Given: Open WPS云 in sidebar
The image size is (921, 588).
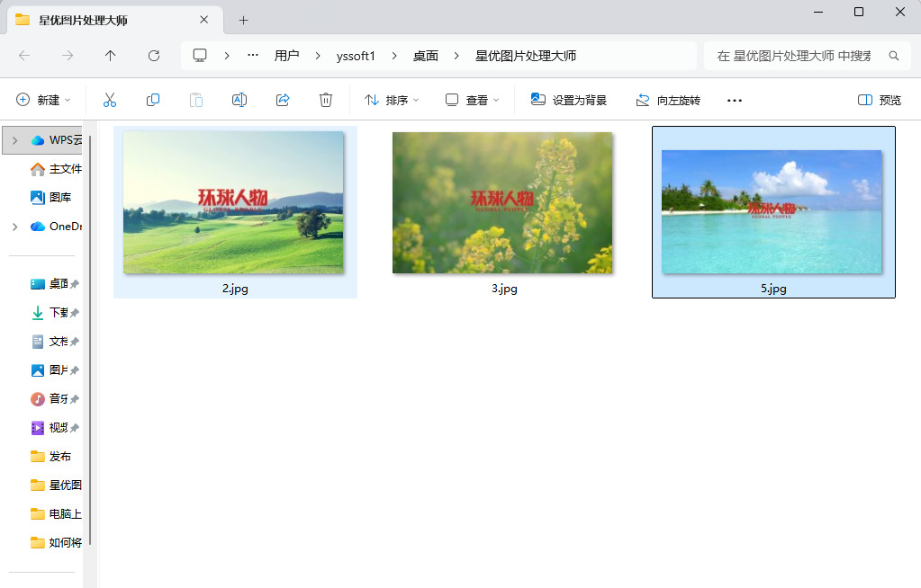Looking at the screenshot, I should pos(56,140).
